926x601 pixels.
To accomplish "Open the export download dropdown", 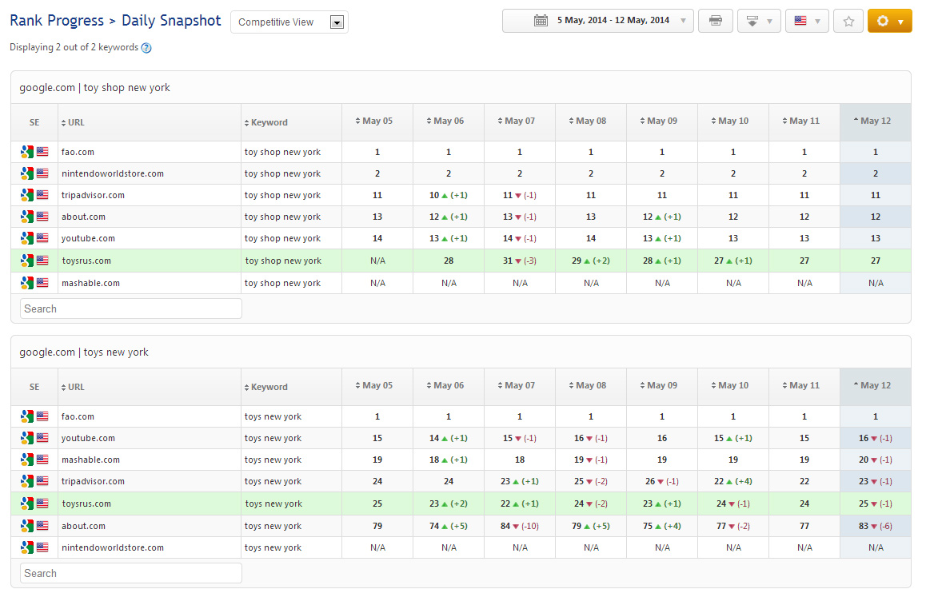I will click(x=758, y=21).
